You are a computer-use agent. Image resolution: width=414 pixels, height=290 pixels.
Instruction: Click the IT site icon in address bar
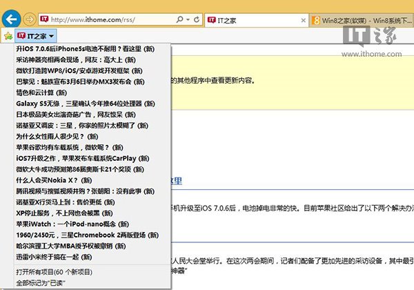(44, 19)
